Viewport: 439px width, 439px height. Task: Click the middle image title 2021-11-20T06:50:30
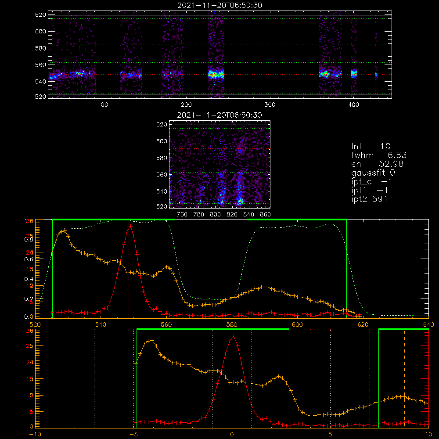point(219,115)
